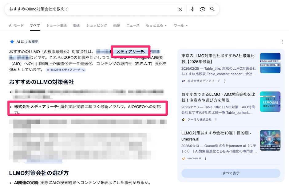Open Google Lens image search icon
The image size is (289, 186).
[x=203, y=9]
